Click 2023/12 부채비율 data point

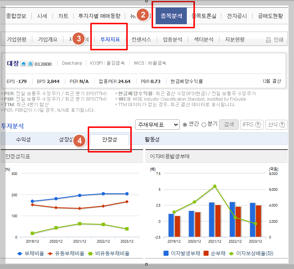(x=127, y=194)
